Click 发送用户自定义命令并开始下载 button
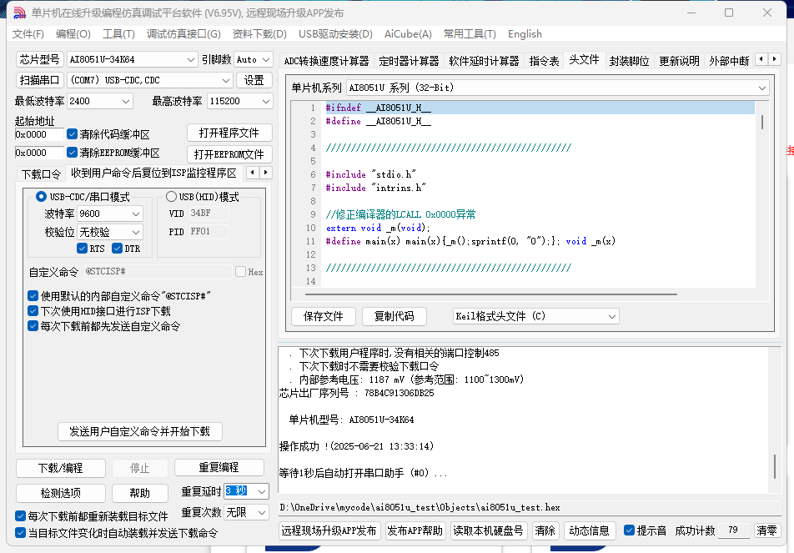The height and width of the screenshot is (553, 794). pyautogui.click(x=140, y=431)
